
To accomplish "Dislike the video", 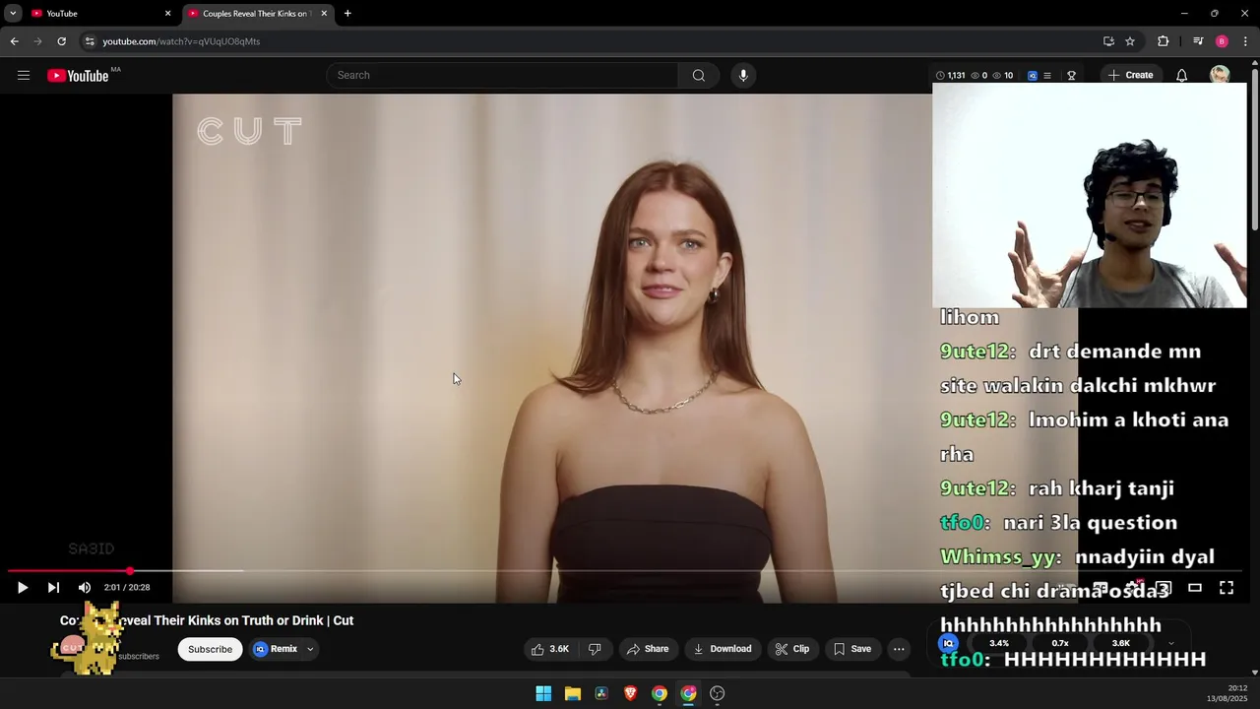I will [595, 649].
